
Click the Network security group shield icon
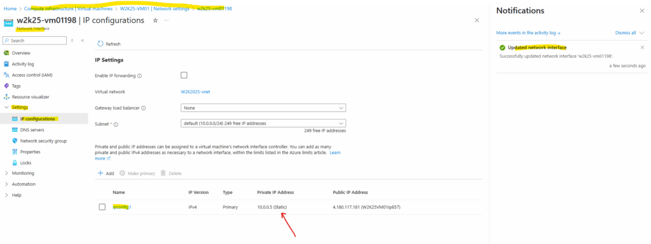click(x=15, y=141)
